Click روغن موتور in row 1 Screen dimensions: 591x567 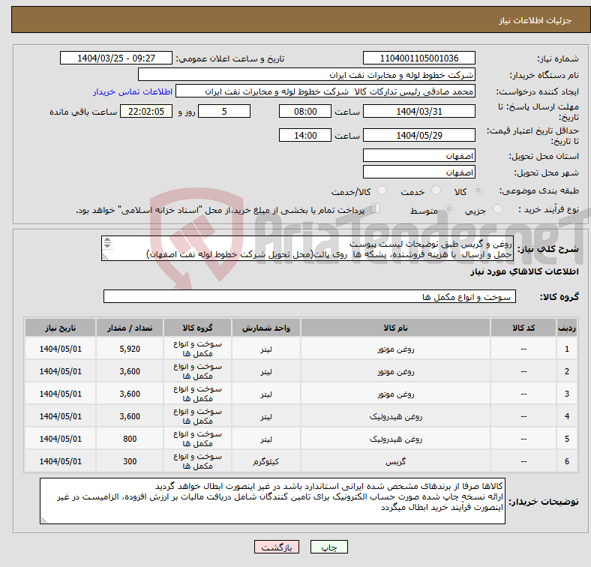395,349
